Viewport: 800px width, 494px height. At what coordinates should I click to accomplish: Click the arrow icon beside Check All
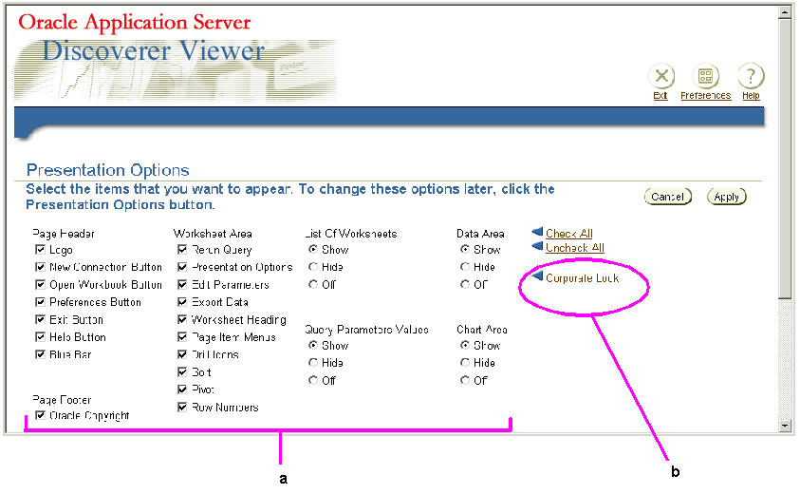coord(537,232)
